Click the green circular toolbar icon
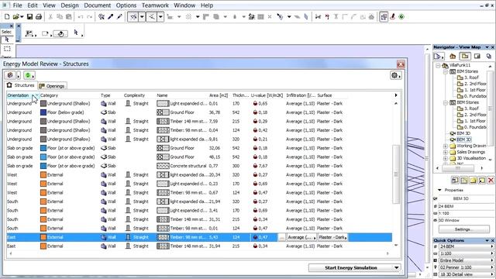The image size is (496, 279). click(401, 17)
